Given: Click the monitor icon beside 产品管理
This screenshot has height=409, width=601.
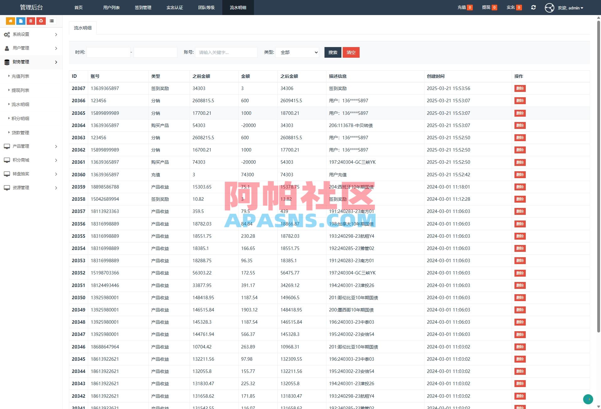Looking at the screenshot, I should click(7, 146).
